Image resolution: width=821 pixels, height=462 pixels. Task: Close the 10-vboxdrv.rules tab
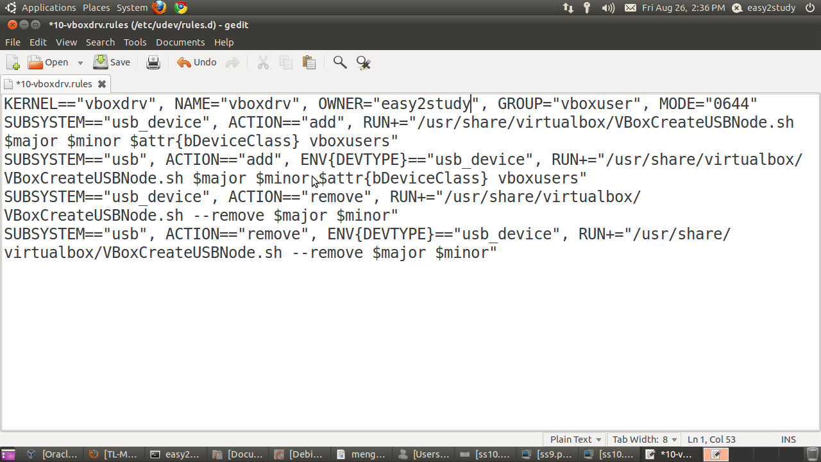click(x=101, y=84)
